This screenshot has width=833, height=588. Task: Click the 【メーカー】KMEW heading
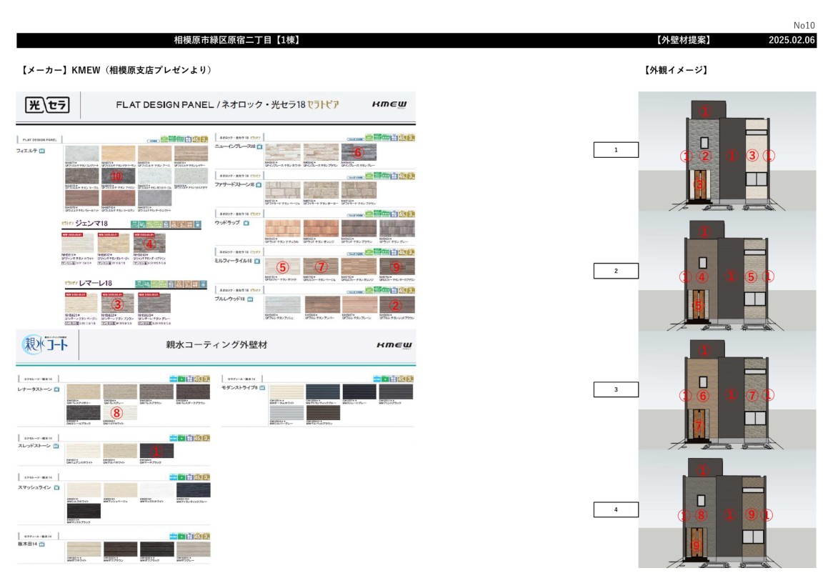point(116,70)
